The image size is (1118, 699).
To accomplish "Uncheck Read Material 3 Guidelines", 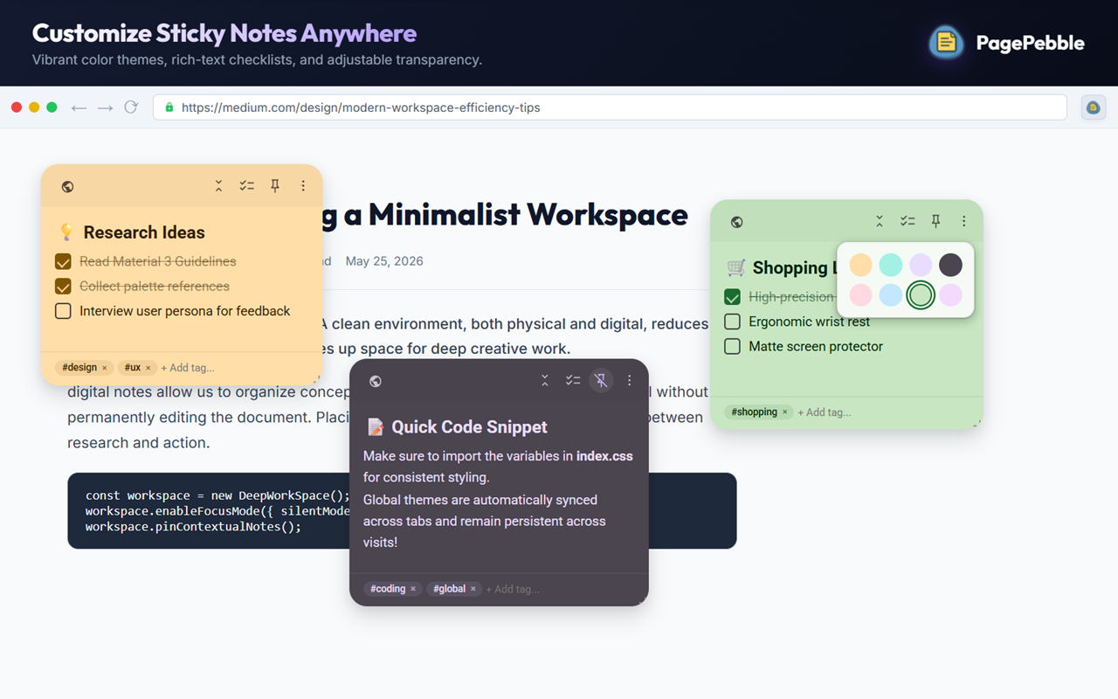I will click(x=63, y=261).
